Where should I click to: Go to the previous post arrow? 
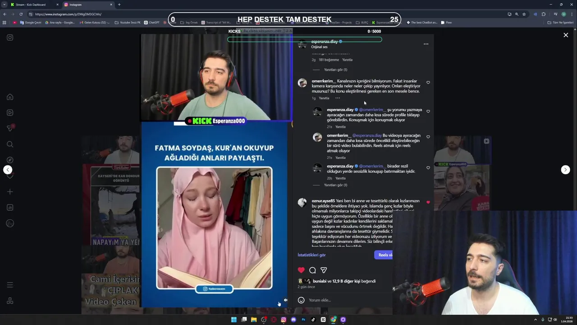8,170
